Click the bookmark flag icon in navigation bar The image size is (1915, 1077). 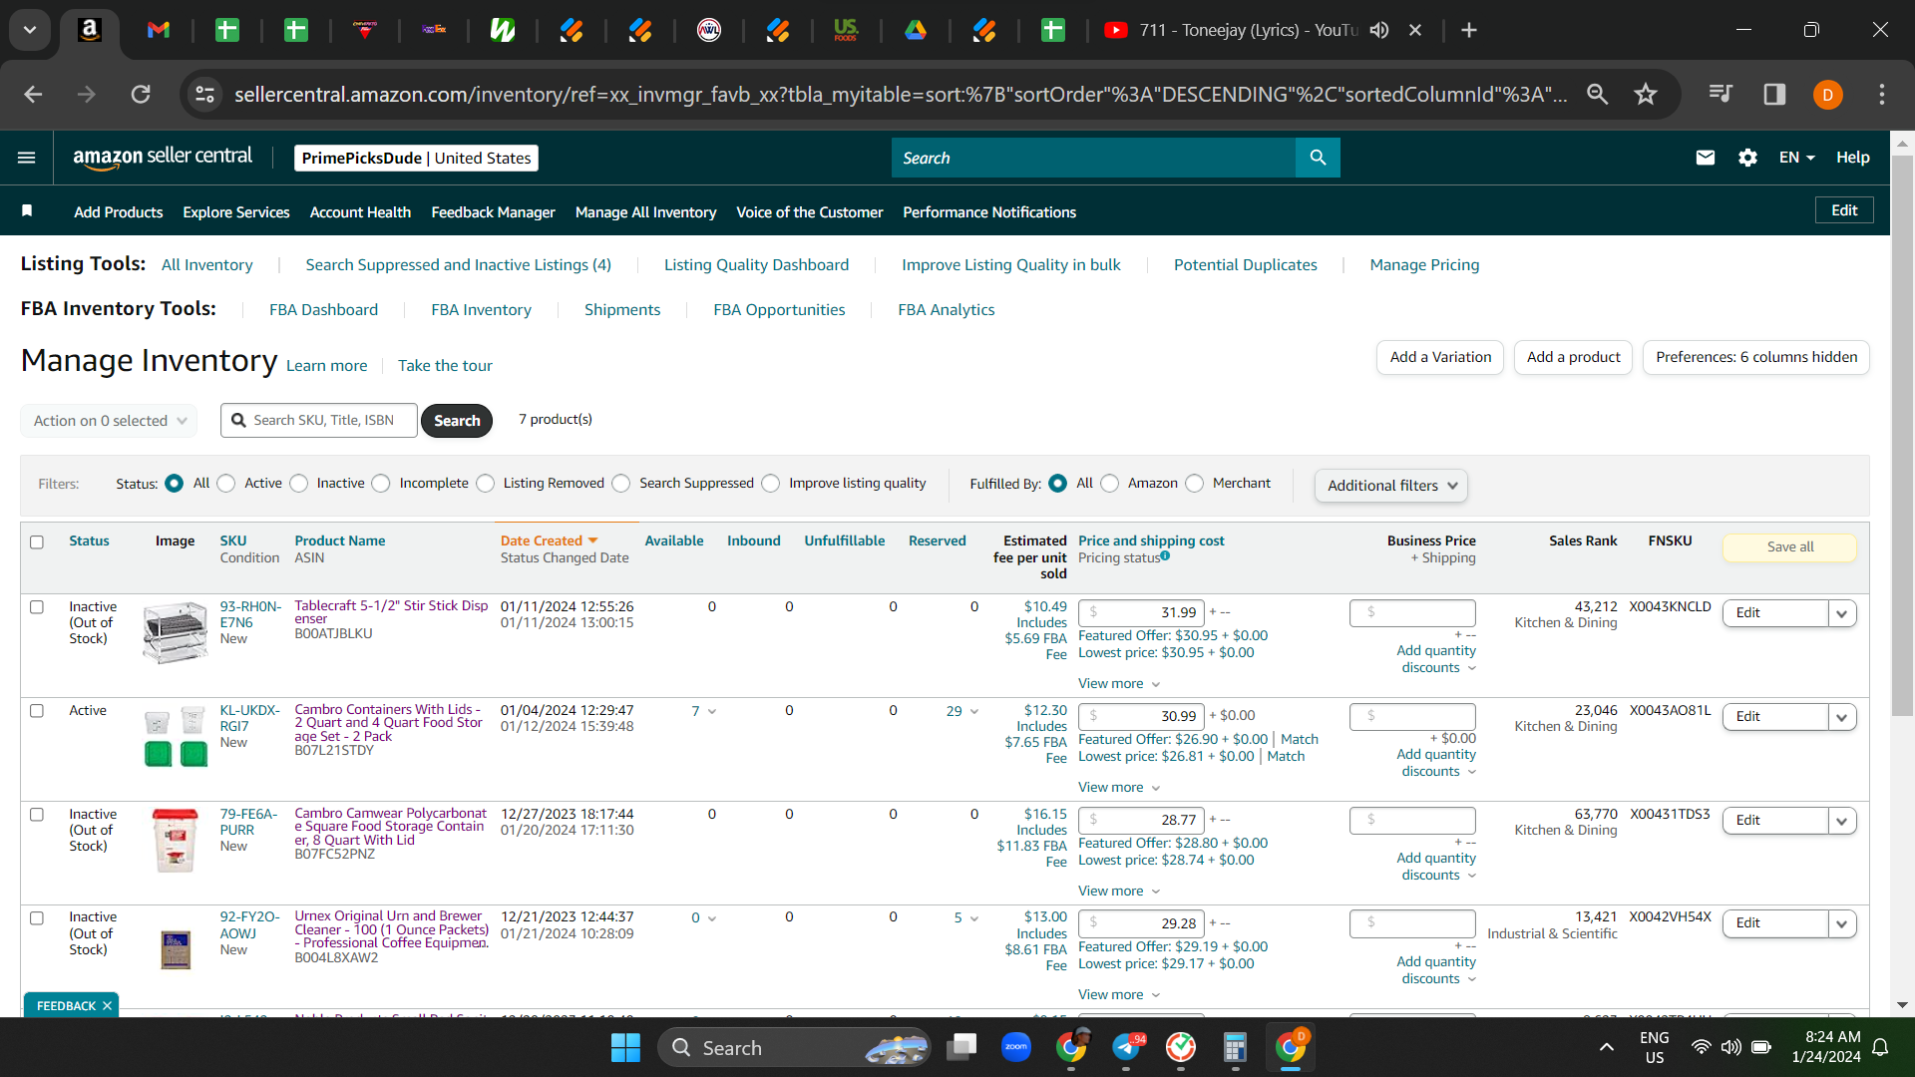(27, 210)
